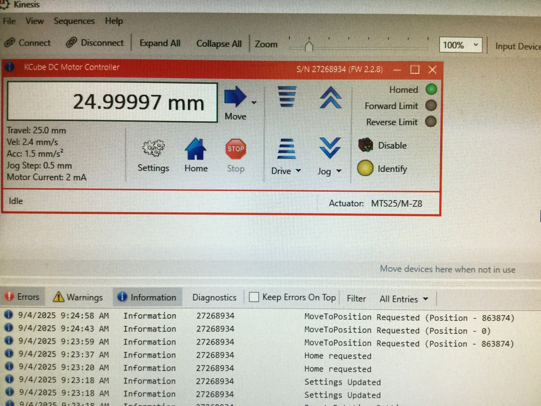Click the jog reverse double-chevron down icon
The image size is (541, 406).
pos(330,148)
